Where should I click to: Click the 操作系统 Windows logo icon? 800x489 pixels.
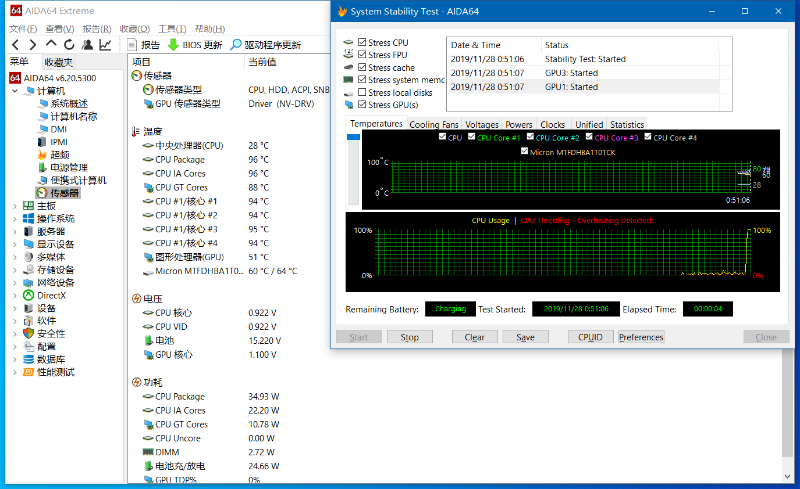point(29,218)
